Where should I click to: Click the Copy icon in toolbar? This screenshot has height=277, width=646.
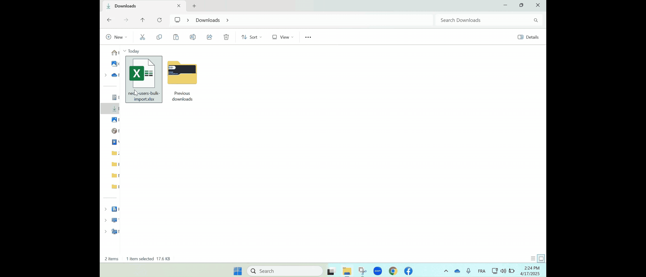pos(159,37)
